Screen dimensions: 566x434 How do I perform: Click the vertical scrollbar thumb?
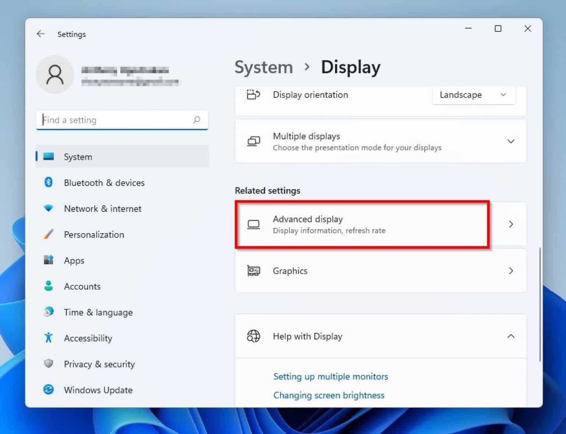pyautogui.click(x=540, y=304)
